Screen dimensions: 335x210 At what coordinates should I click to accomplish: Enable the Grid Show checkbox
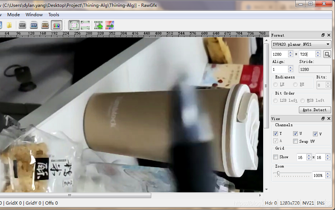pos(275,157)
